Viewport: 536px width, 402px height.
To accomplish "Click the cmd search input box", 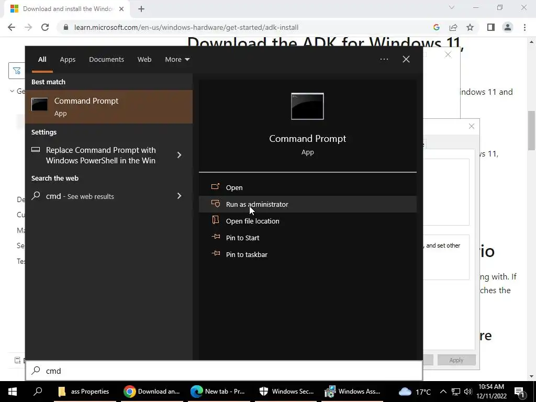I will 224,371.
